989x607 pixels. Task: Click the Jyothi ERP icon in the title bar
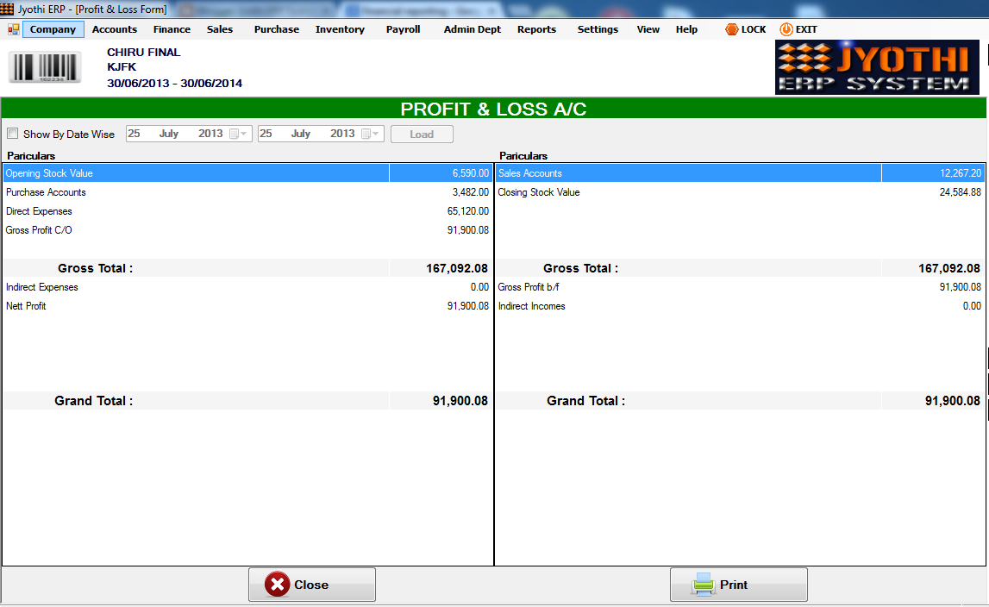click(8, 8)
